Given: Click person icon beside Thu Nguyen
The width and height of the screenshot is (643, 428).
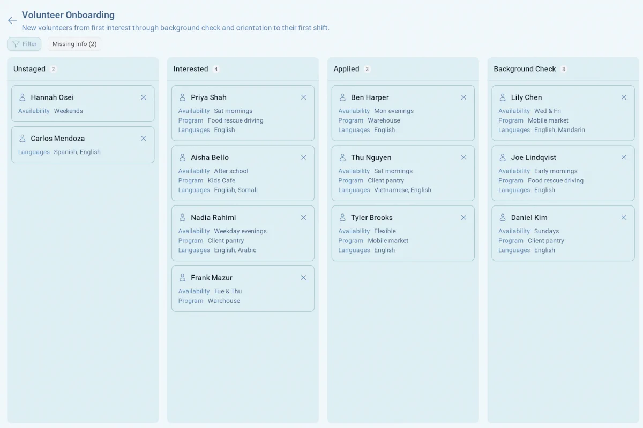Looking at the screenshot, I should 343,157.
